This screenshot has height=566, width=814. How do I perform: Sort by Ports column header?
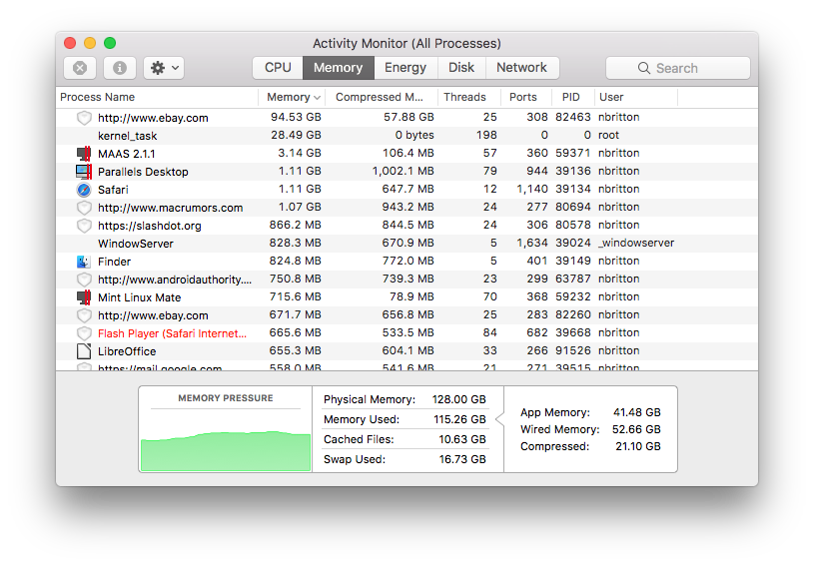[525, 97]
